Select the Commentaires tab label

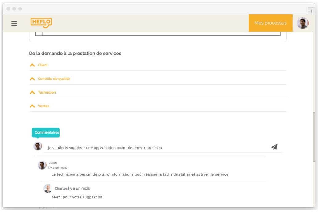[46, 132]
